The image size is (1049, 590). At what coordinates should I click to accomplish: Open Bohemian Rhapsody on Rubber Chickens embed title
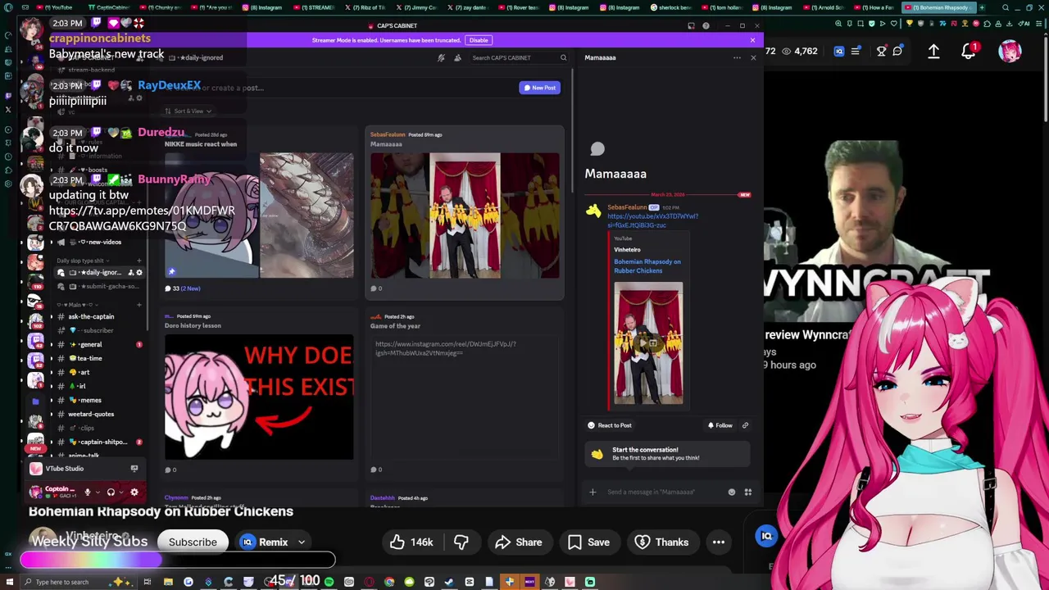pos(647,266)
